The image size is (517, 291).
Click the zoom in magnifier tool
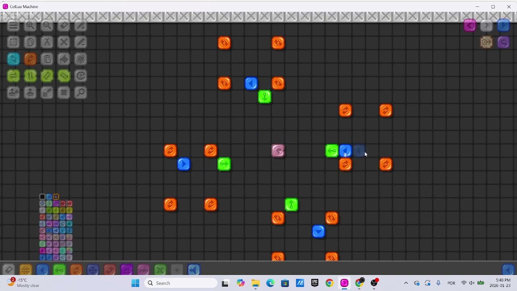click(x=30, y=26)
